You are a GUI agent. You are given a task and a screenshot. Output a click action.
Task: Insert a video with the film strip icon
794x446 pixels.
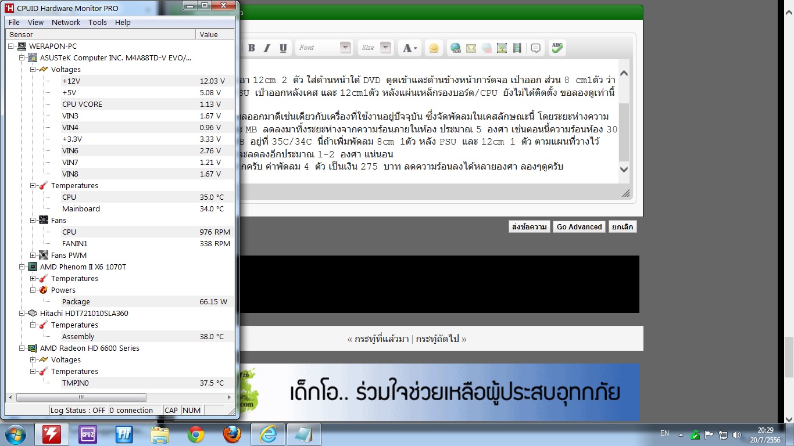517,48
